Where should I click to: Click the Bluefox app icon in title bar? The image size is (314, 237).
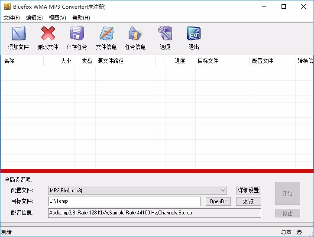click(x=7, y=7)
